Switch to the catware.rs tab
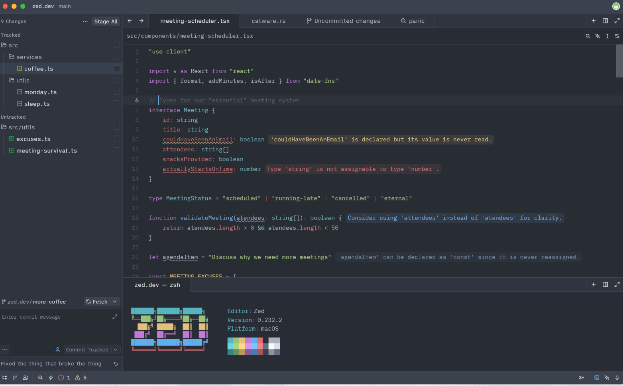The width and height of the screenshot is (623, 386). 268,21
